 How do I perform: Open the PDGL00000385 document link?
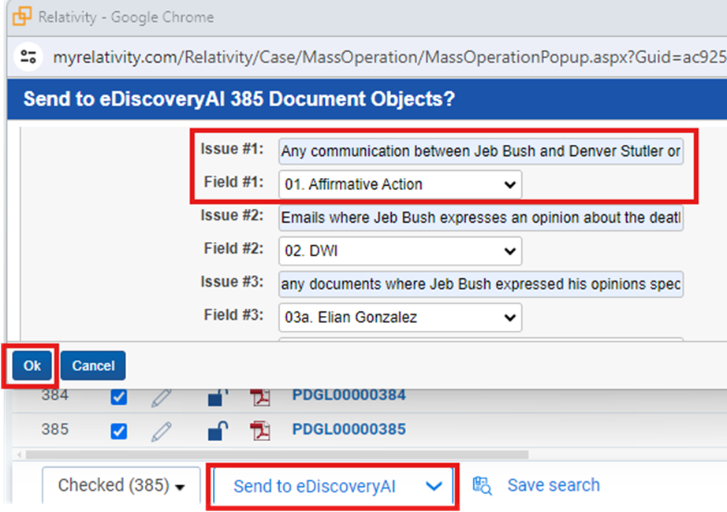(x=349, y=429)
